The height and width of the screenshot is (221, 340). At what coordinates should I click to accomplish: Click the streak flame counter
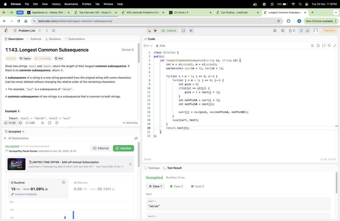click(292, 31)
